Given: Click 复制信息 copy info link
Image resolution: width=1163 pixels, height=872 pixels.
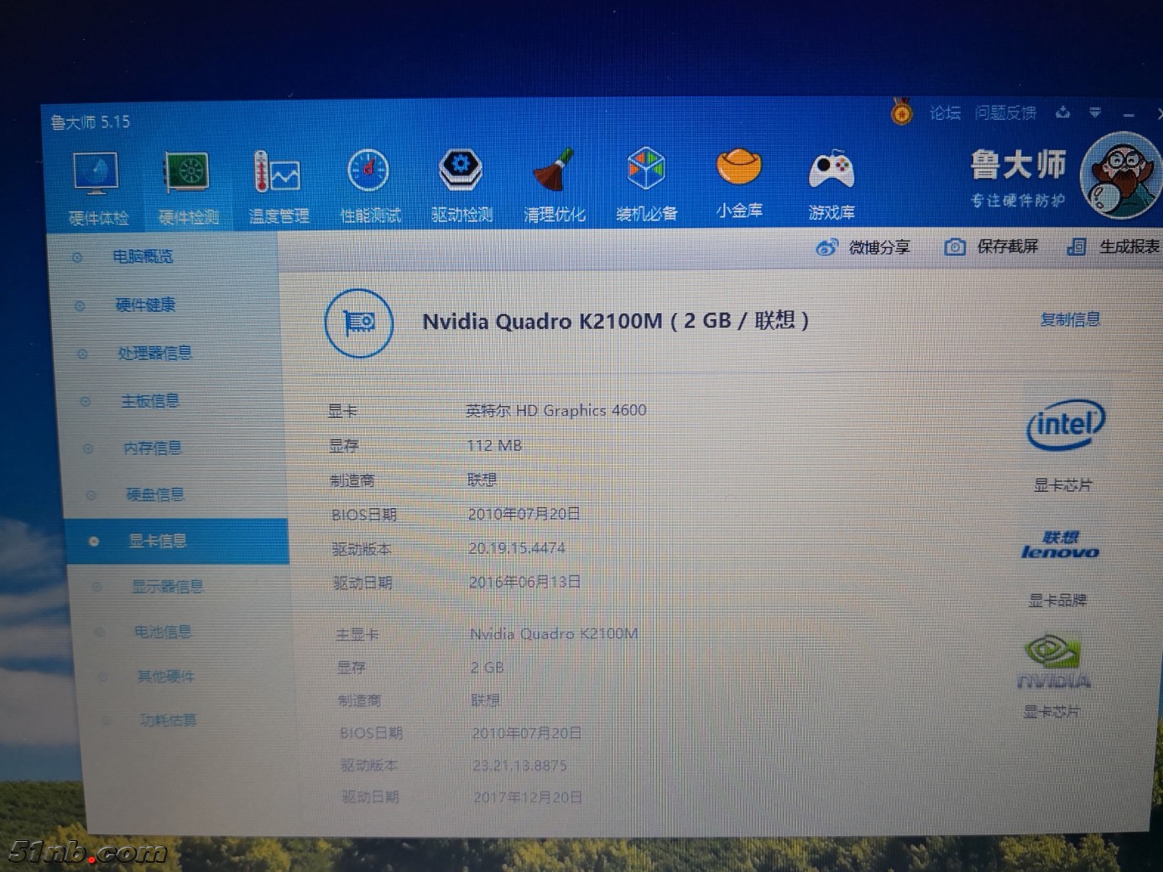Looking at the screenshot, I should tap(1069, 320).
